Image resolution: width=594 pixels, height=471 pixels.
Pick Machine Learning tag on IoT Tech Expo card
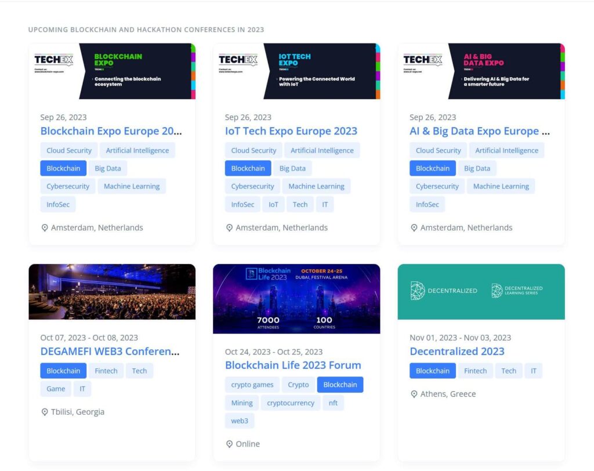pyautogui.click(x=316, y=186)
